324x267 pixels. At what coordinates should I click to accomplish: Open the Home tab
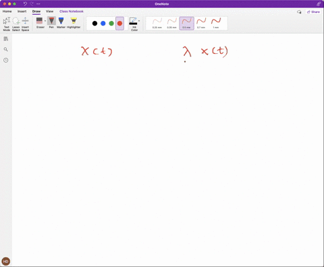(x=7, y=11)
